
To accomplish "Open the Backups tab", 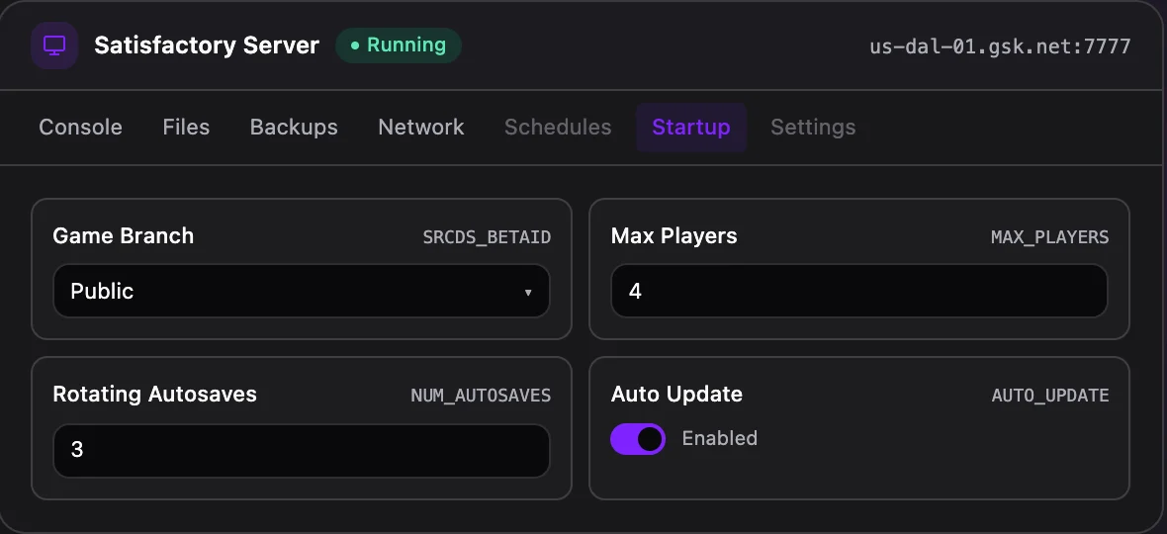I will pos(294,128).
